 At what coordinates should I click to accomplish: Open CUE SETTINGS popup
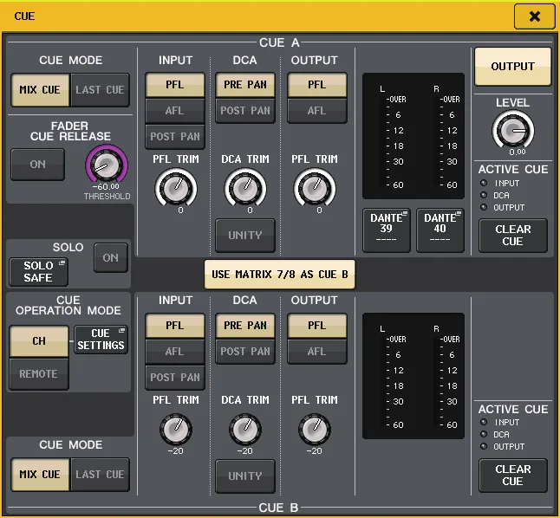101,340
